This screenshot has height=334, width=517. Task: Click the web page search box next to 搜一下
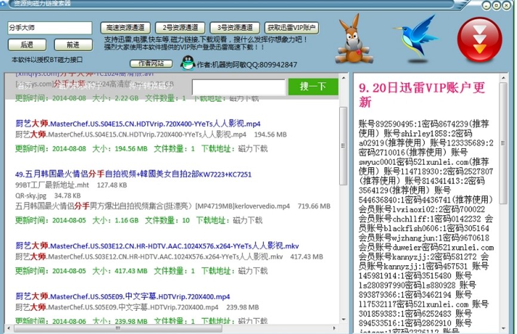(239, 87)
